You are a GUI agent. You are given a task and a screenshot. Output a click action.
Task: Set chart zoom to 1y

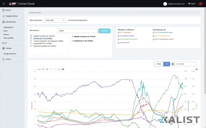[x=59, y=69]
